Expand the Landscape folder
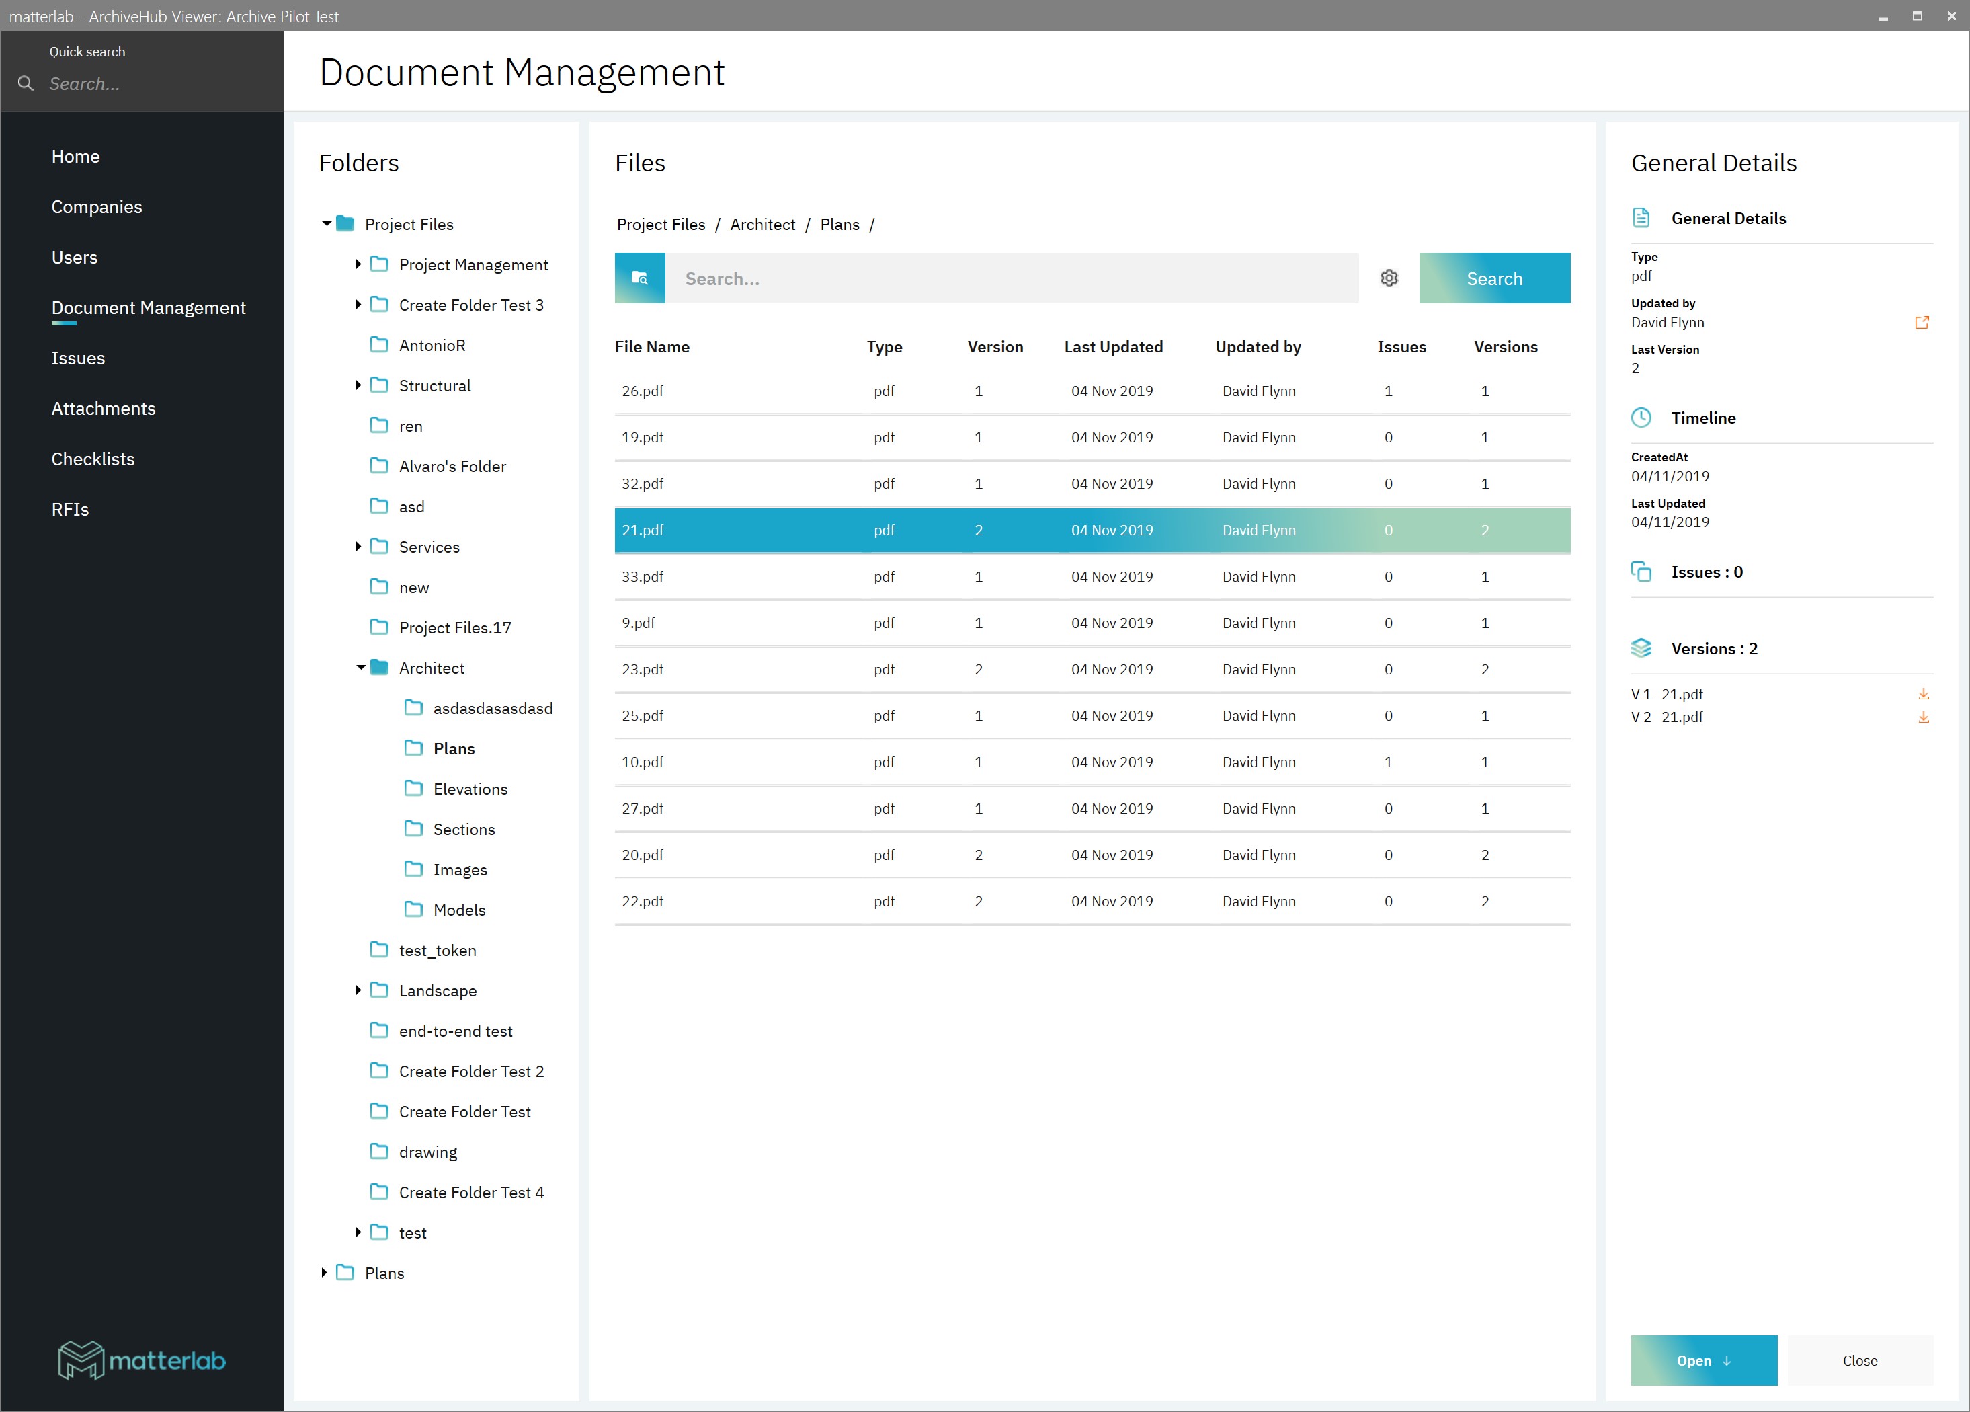The image size is (1970, 1412). pyautogui.click(x=358, y=990)
